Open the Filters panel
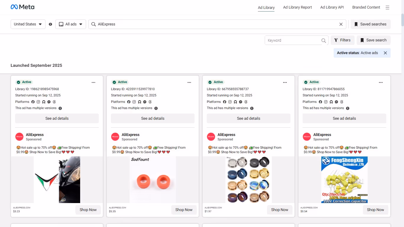The height and width of the screenshot is (227, 404). coord(342,40)
